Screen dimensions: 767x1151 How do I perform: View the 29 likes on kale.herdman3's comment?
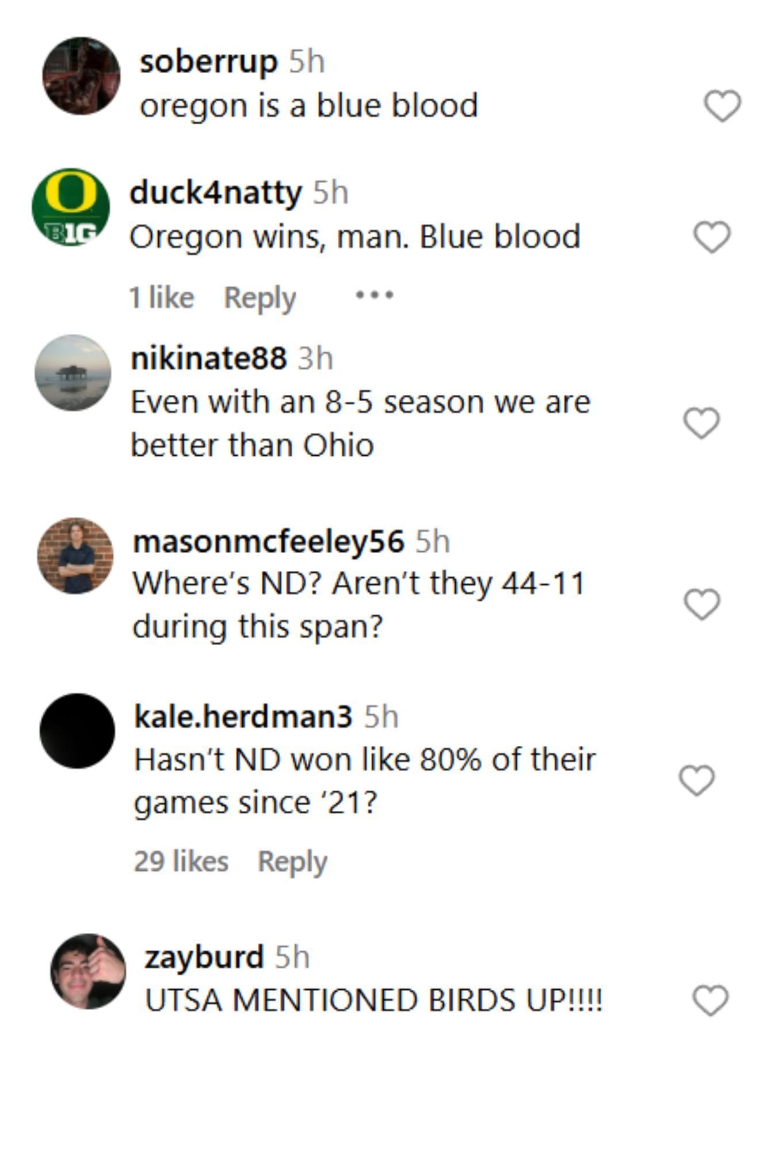pos(181,862)
